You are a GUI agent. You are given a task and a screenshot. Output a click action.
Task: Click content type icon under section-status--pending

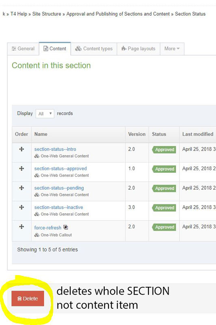coord(37,195)
